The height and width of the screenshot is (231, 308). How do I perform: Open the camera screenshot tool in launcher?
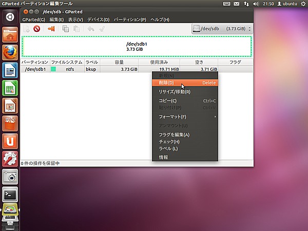click(x=10, y=177)
